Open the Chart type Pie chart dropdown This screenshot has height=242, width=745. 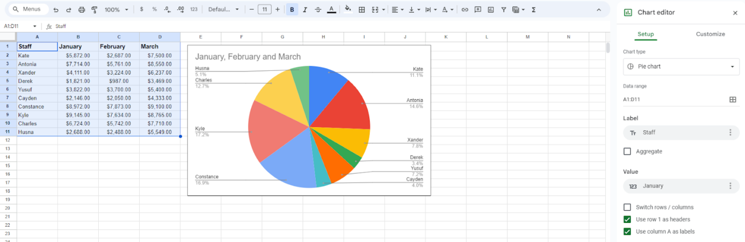pos(681,66)
